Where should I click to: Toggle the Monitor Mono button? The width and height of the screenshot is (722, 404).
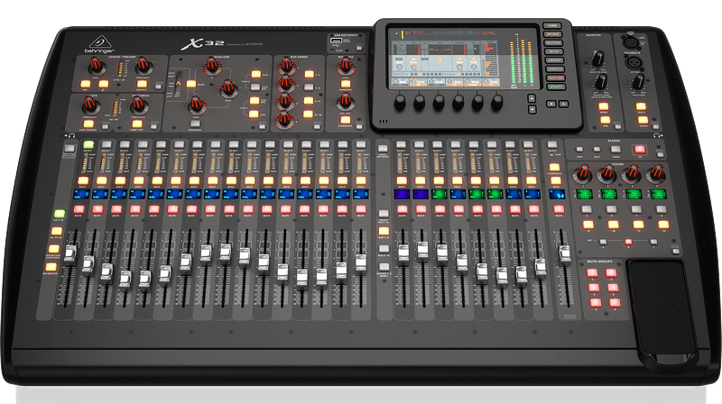click(x=603, y=106)
